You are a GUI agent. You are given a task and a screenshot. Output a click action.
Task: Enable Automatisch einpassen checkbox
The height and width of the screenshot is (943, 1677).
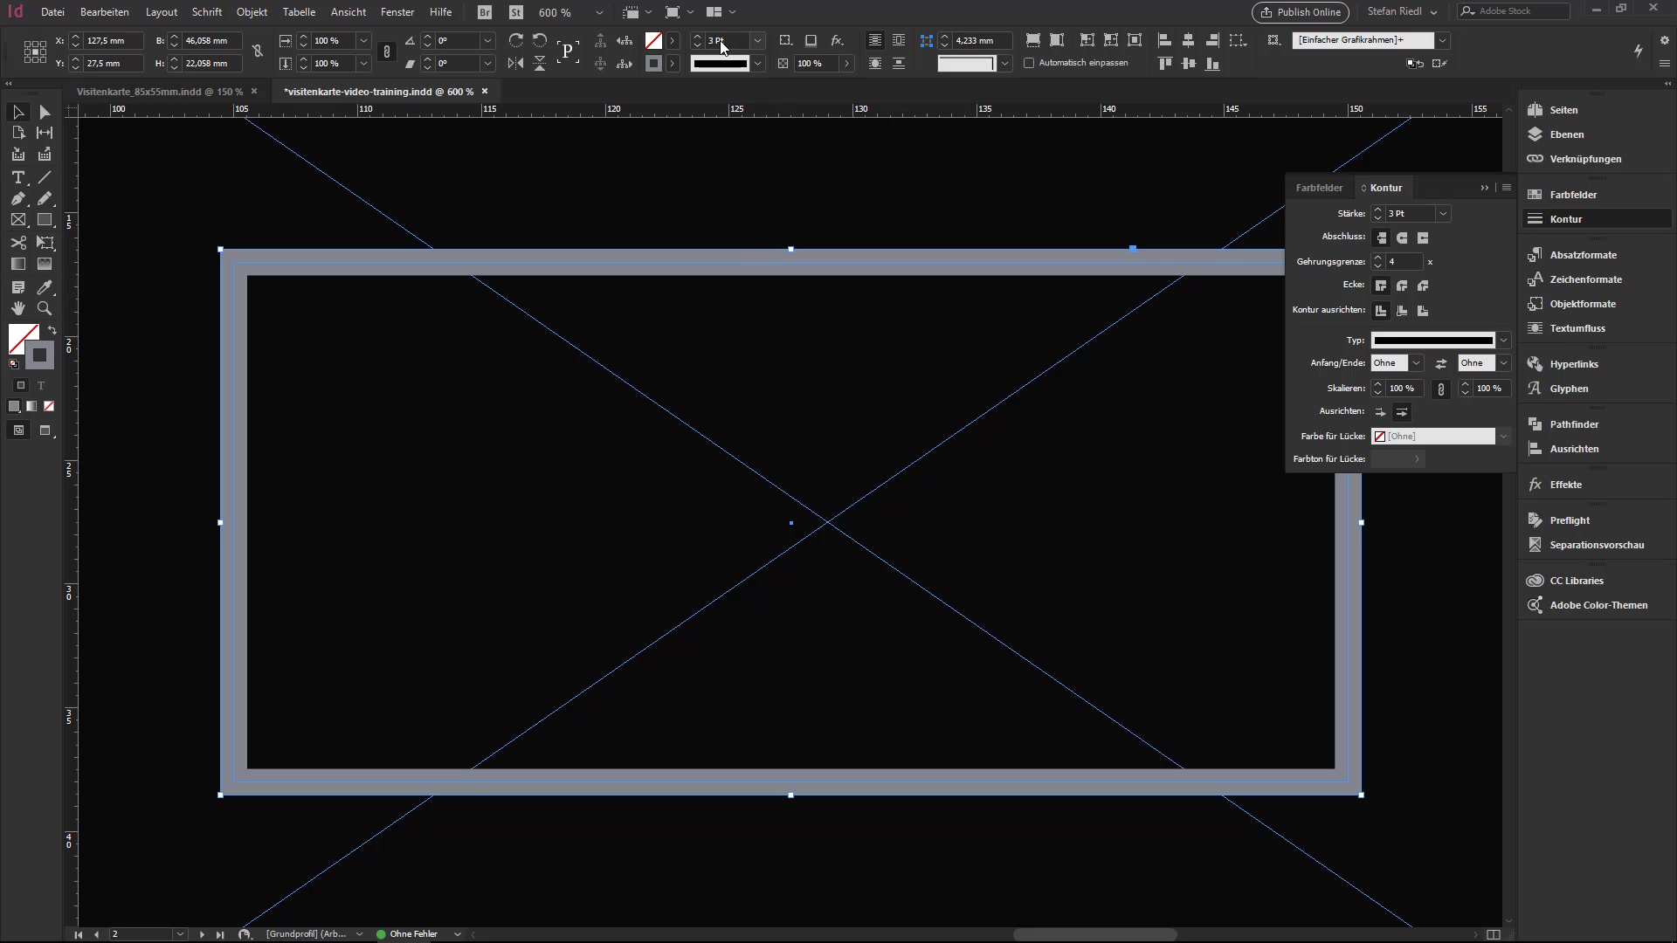(x=1029, y=63)
